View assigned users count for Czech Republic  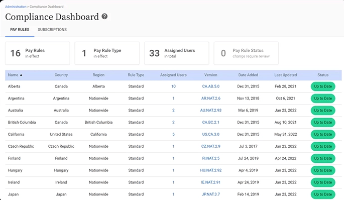pyautogui.click(x=173, y=146)
